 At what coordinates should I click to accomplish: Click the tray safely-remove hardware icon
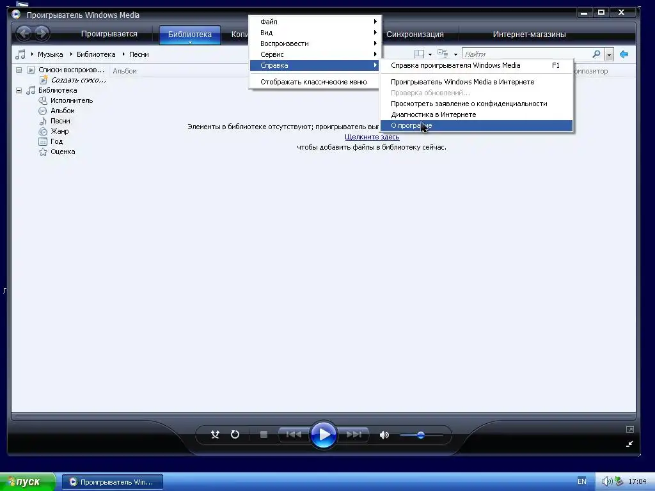click(x=619, y=481)
